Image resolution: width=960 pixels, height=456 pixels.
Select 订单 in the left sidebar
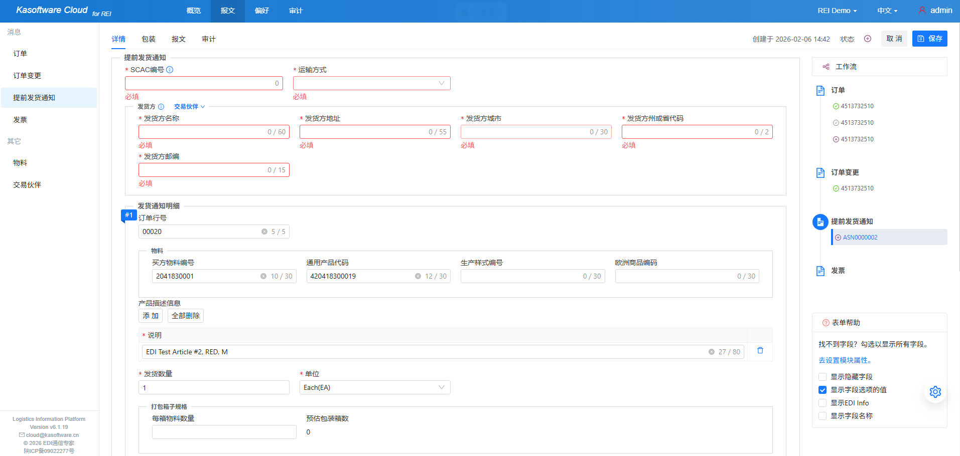pyautogui.click(x=49, y=54)
